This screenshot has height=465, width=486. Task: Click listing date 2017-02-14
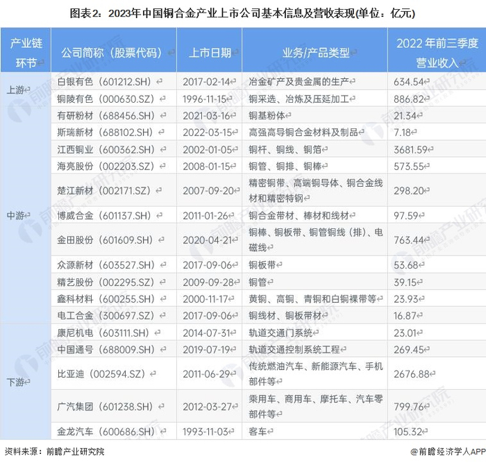(x=206, y=82)
